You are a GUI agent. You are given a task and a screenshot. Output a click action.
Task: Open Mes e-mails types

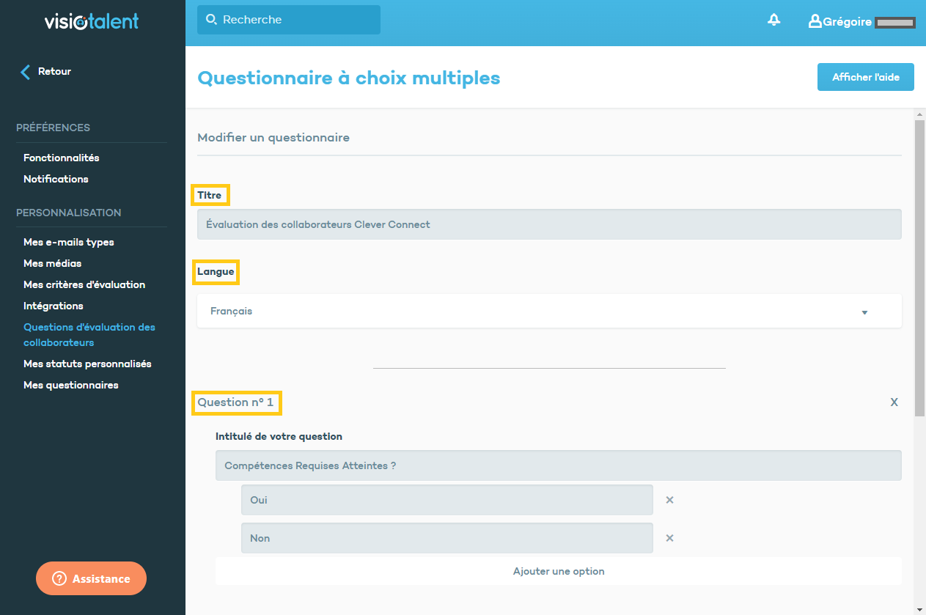68,242
